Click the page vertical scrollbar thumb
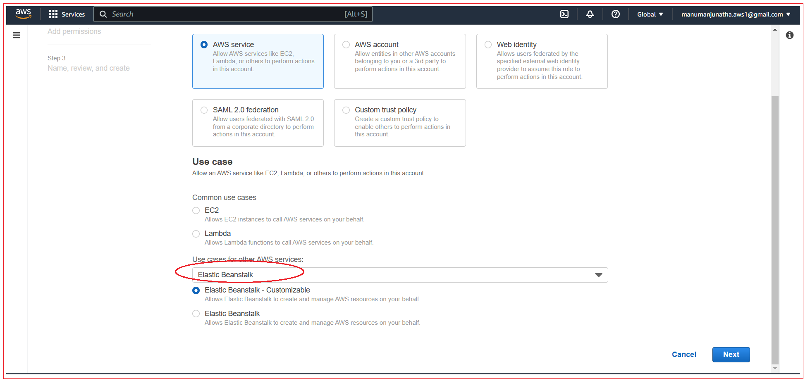The width and height of the screenshot is (810, 383). [x=775, y=230]
